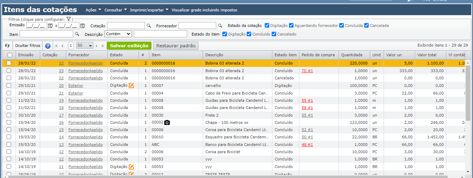Sort by the Emissão column header
Screen dimensions: 473x178
coord(28,55)
